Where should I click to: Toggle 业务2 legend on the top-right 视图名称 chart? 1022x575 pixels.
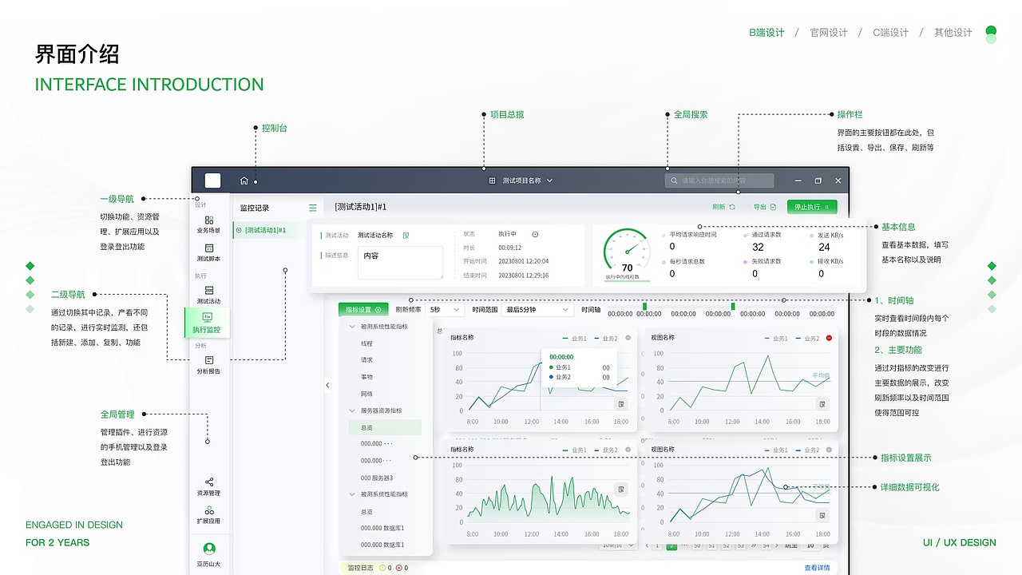pos(807,339)
